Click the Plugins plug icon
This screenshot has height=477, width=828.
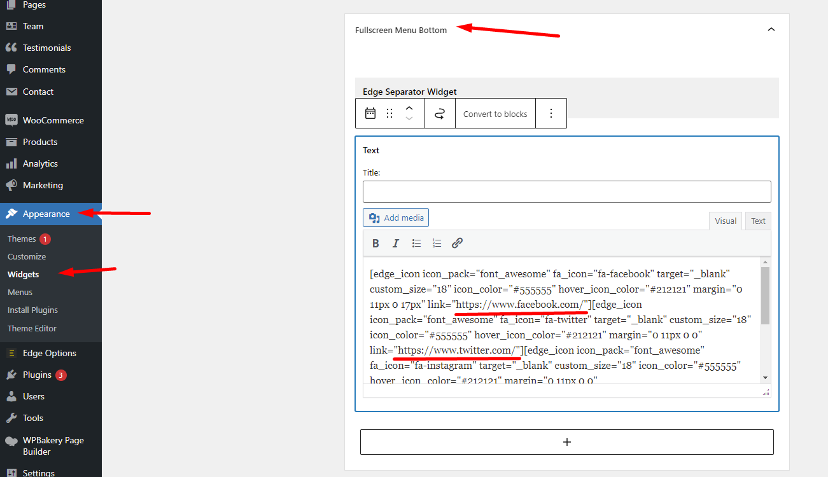click(11, 375)
